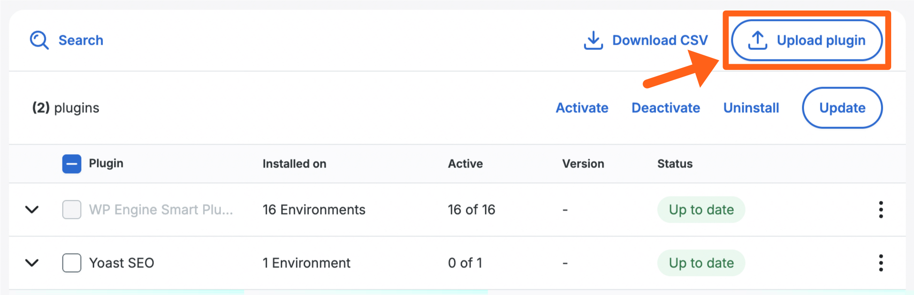Screen dimensions: 914x295
Task: Click the Activate link
Action: click(582, 108)
